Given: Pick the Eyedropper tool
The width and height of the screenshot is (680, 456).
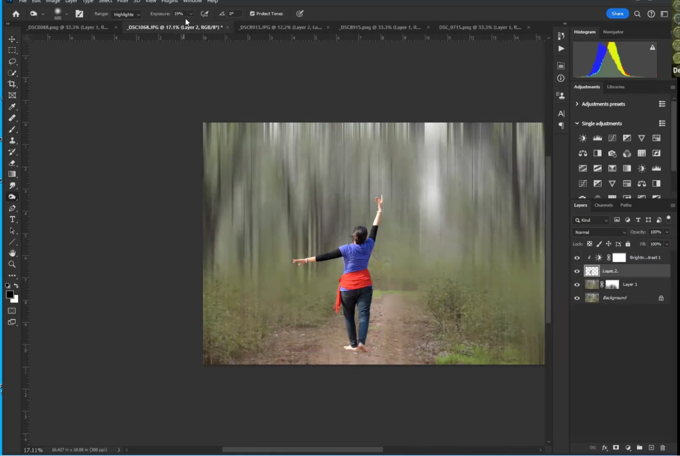Looking at the screenshot, I should pos(12,107).
